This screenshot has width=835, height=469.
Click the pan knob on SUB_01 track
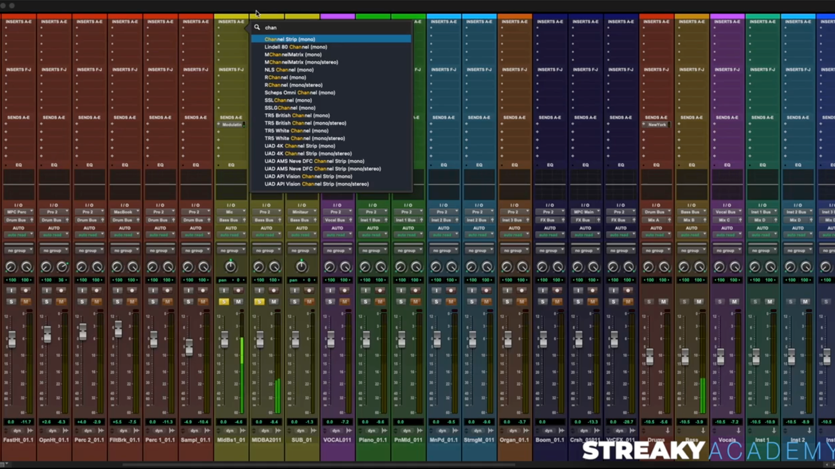[301, 266]
